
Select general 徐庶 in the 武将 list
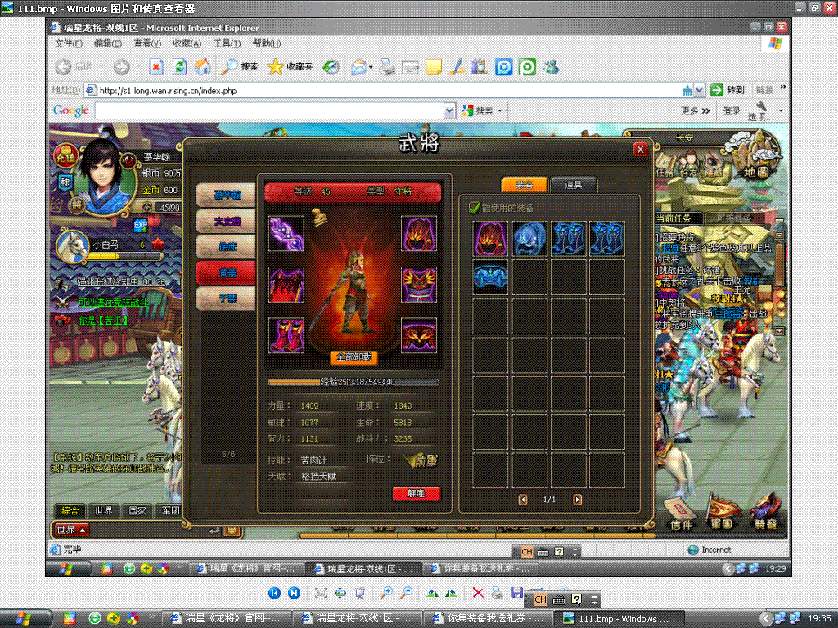coord(227,246)
